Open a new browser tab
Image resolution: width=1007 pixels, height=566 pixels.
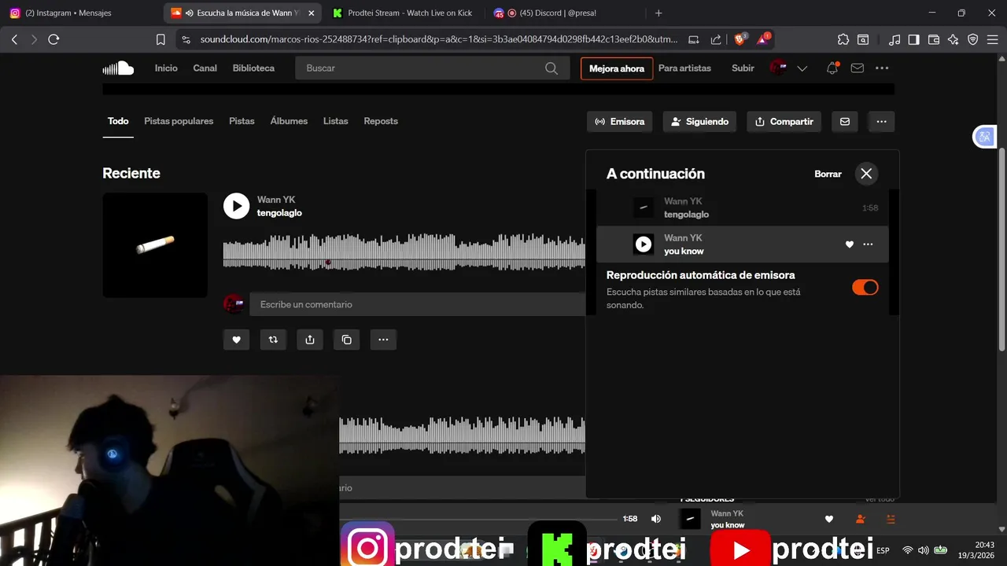pyautogui.click(x=658, y=13)
